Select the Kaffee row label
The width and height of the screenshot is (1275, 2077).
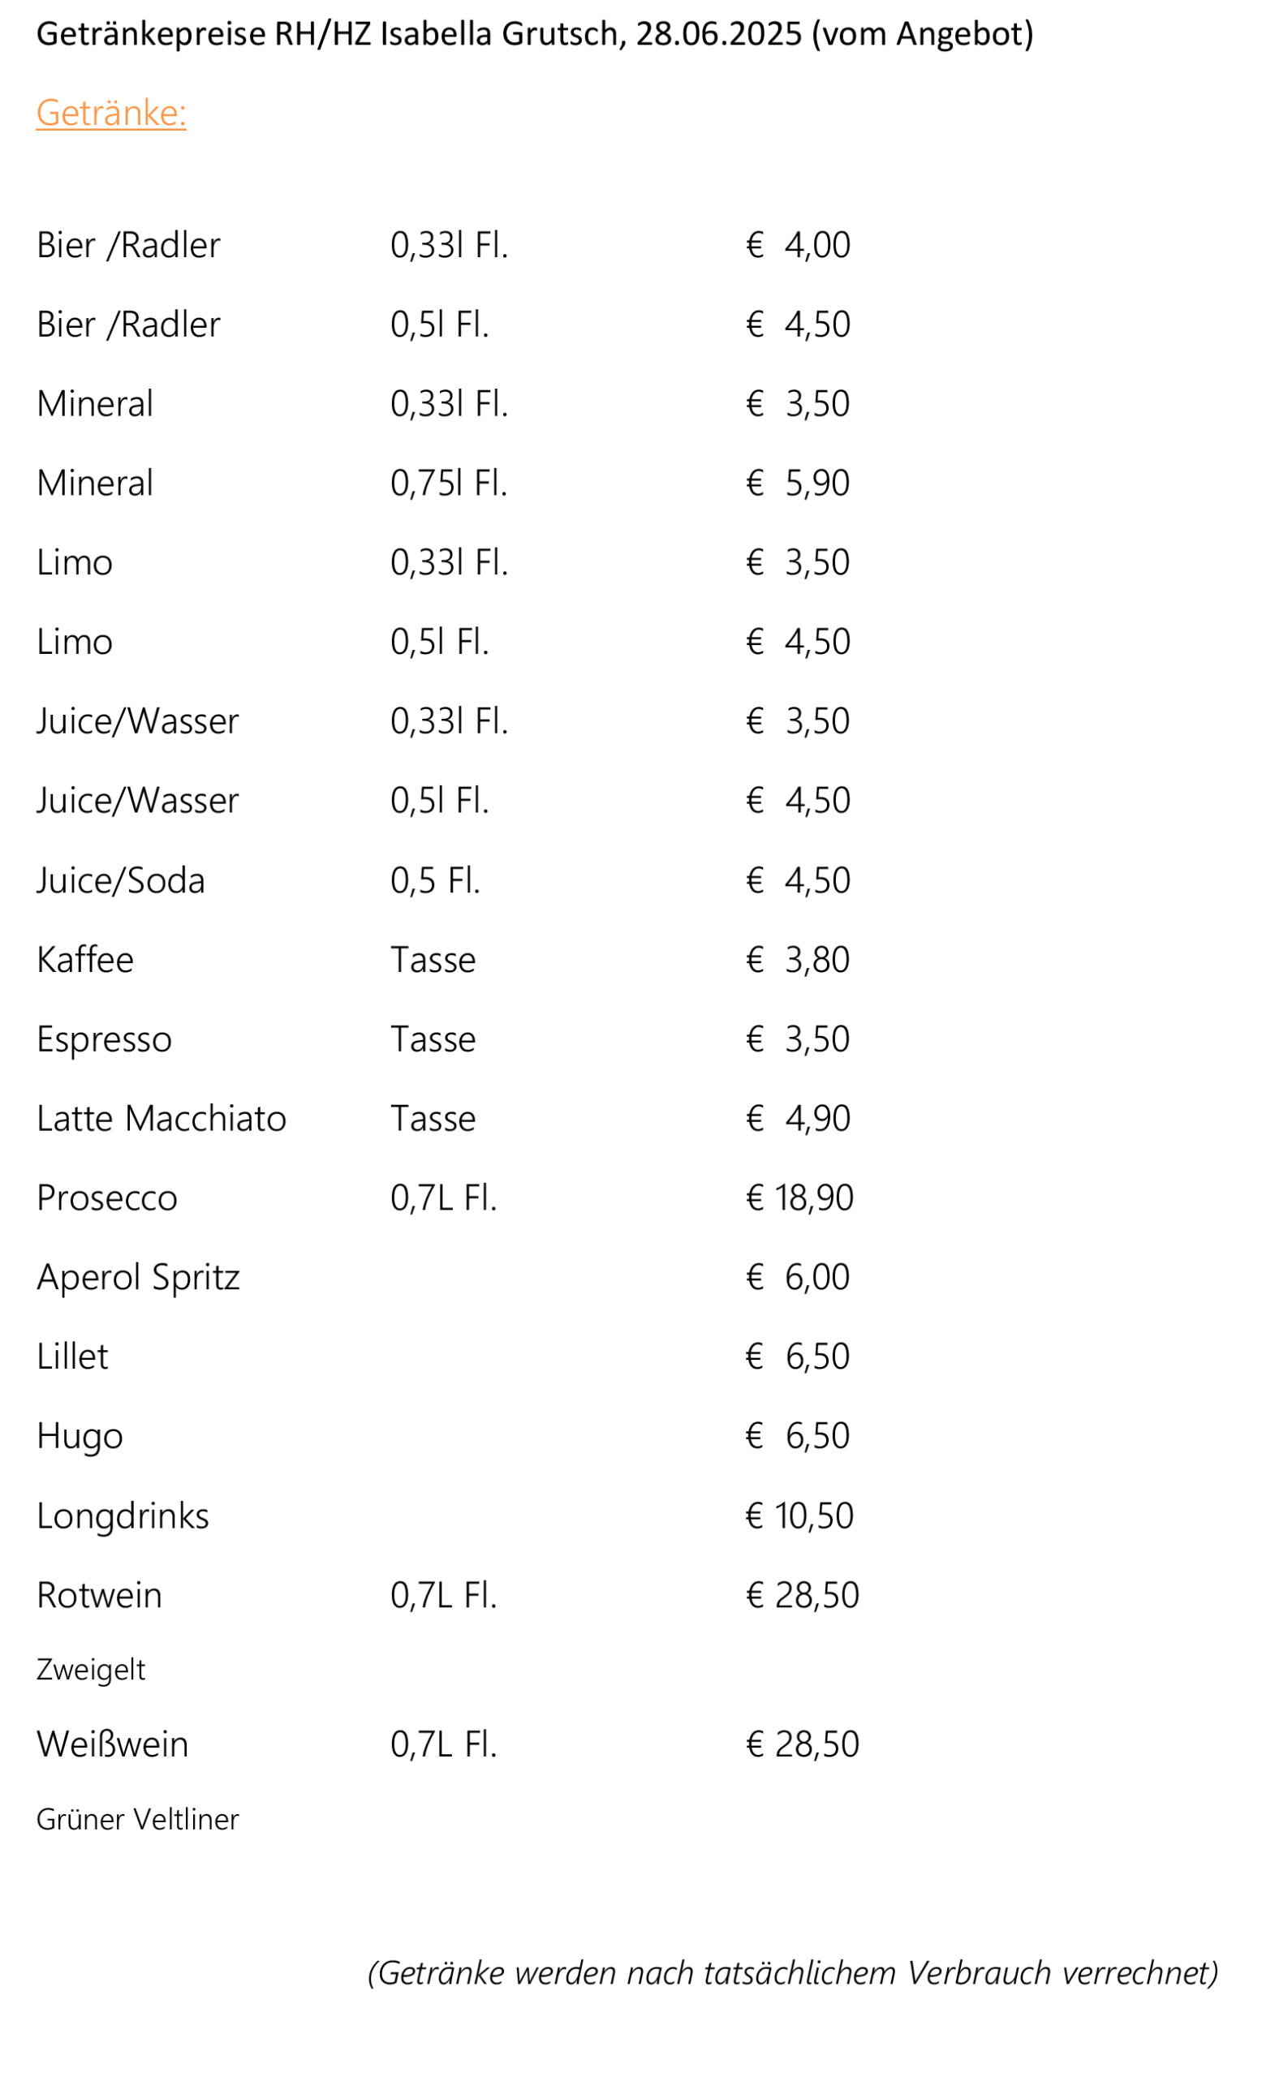tap(85, 959)
